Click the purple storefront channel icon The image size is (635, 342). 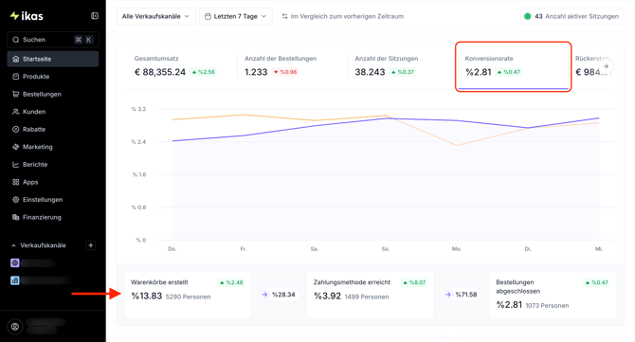pos(15,263)
